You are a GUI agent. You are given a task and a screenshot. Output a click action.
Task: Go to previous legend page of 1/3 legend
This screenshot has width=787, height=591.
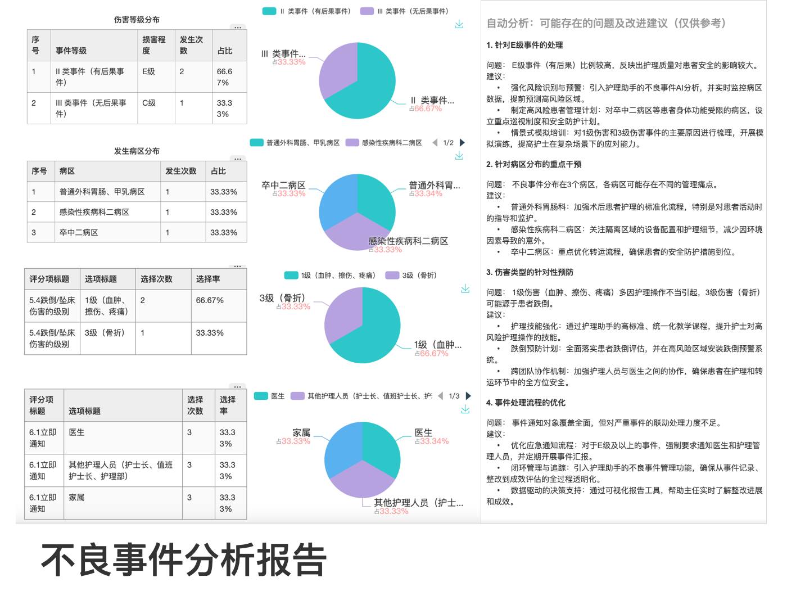[440, 396]
